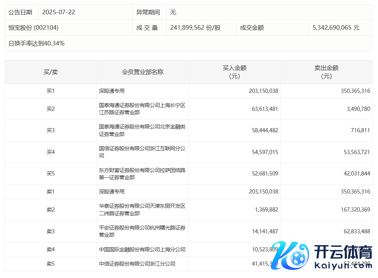The image size is (378, 278).
Task: Select 中国国际金融 上海分公司 entry
Action: point(142,249)
